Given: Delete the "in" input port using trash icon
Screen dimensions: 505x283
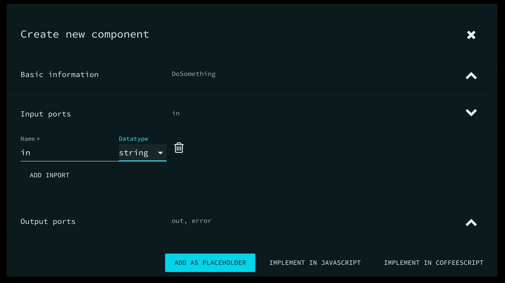Looking at the screenshot, I should click(x=178, y=147).
